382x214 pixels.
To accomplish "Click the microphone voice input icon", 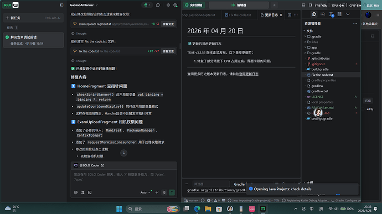I will click(x=164, y=192).
